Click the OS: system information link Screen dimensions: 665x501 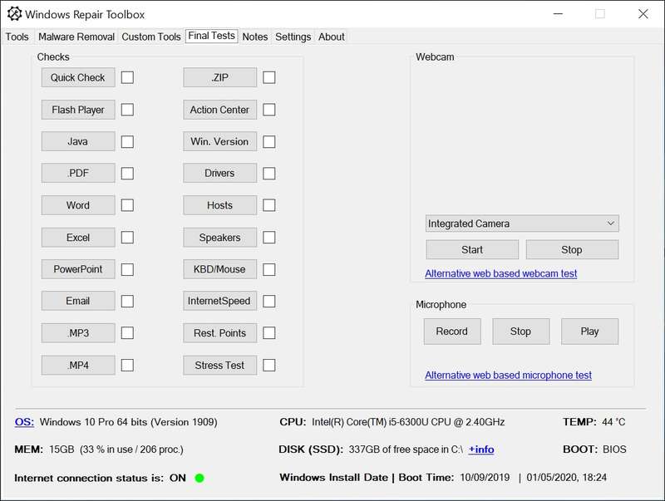click(x=24, y=422)
